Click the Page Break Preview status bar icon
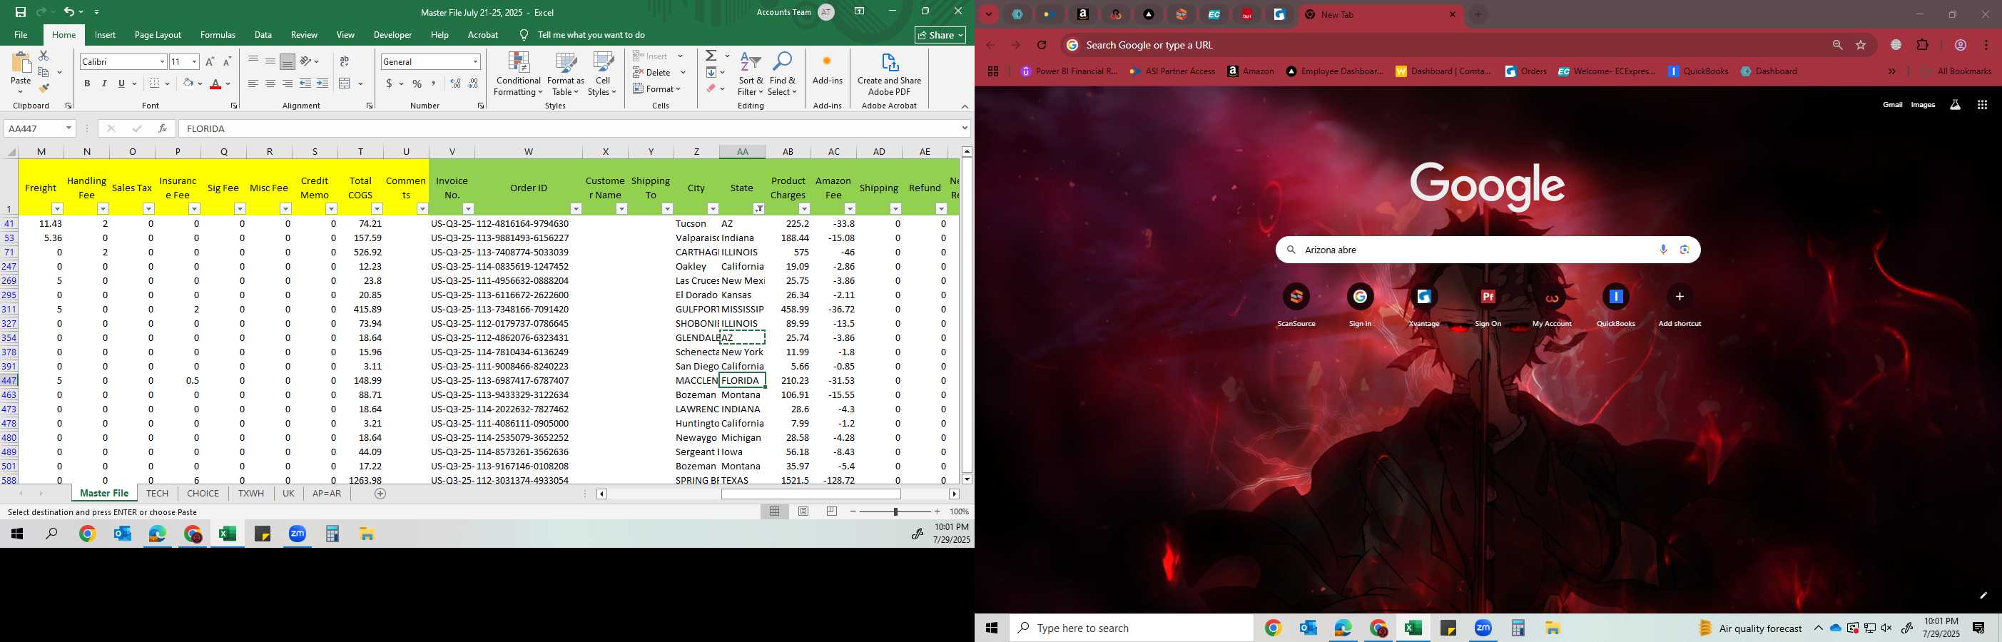Image resolution: width=2002 pixels, height=642 pixels. [832, 511]
